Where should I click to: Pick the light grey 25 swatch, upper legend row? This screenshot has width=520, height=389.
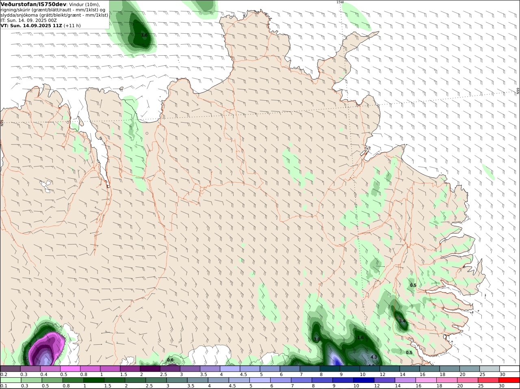(x=490, y=369)
